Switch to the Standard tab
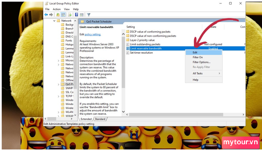This screenshot has height=152, width=262. pos(100,119)
